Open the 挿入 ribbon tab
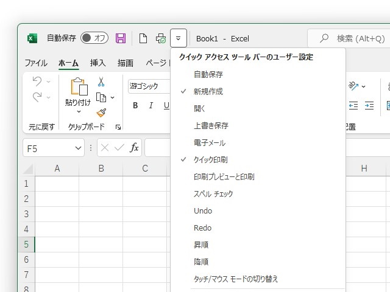The width and height of the screenshot is (390, 292). click(x=98, y=63)
